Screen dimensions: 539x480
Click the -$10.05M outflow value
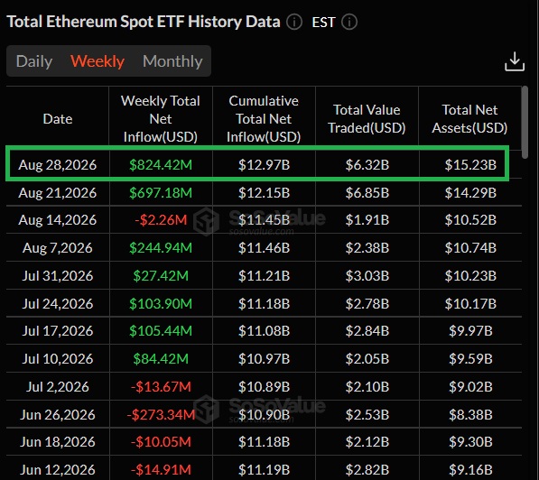click(x=161, y=442)
